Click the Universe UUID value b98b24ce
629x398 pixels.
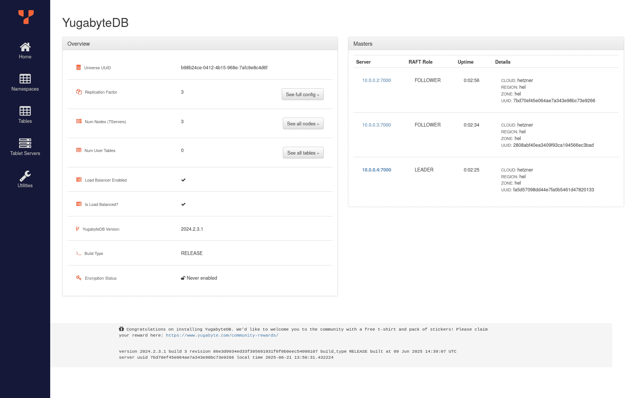(x=224, y=68)
